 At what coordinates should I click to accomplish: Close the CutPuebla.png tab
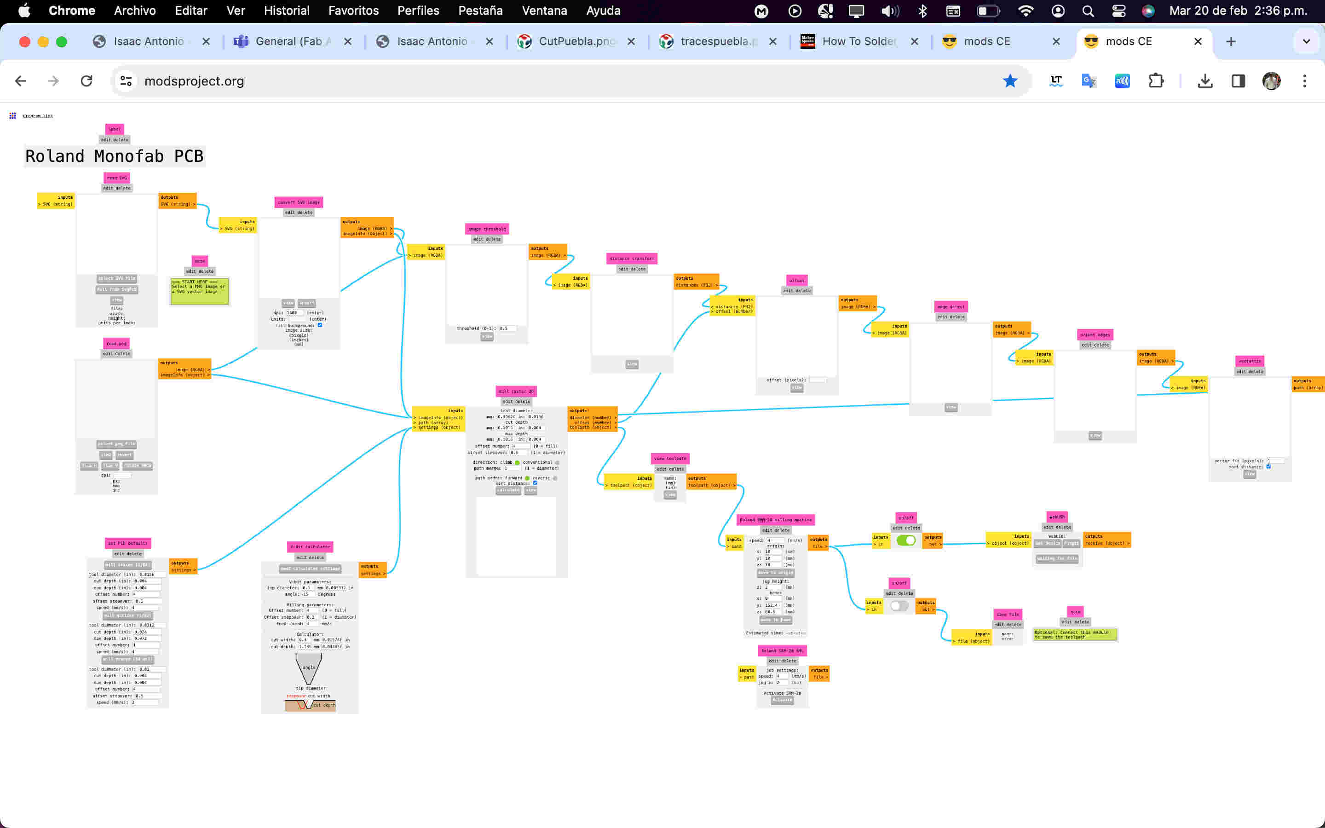[631, 41]
